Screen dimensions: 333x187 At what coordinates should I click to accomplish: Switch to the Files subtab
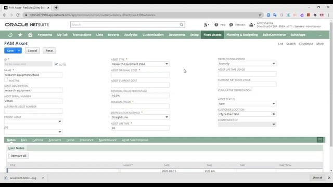tap(24, 140)
